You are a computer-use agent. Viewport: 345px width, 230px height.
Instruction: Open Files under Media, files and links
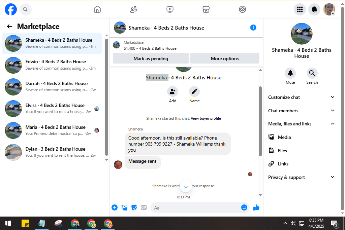click(x=301, y=151)
